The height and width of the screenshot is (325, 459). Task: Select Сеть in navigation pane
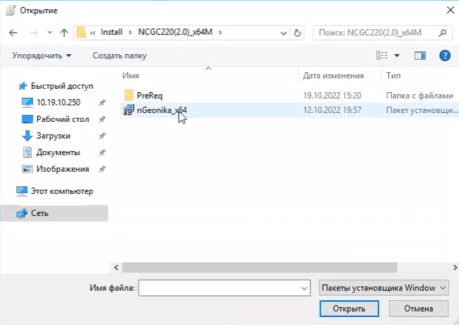click(x=54, y=213)
